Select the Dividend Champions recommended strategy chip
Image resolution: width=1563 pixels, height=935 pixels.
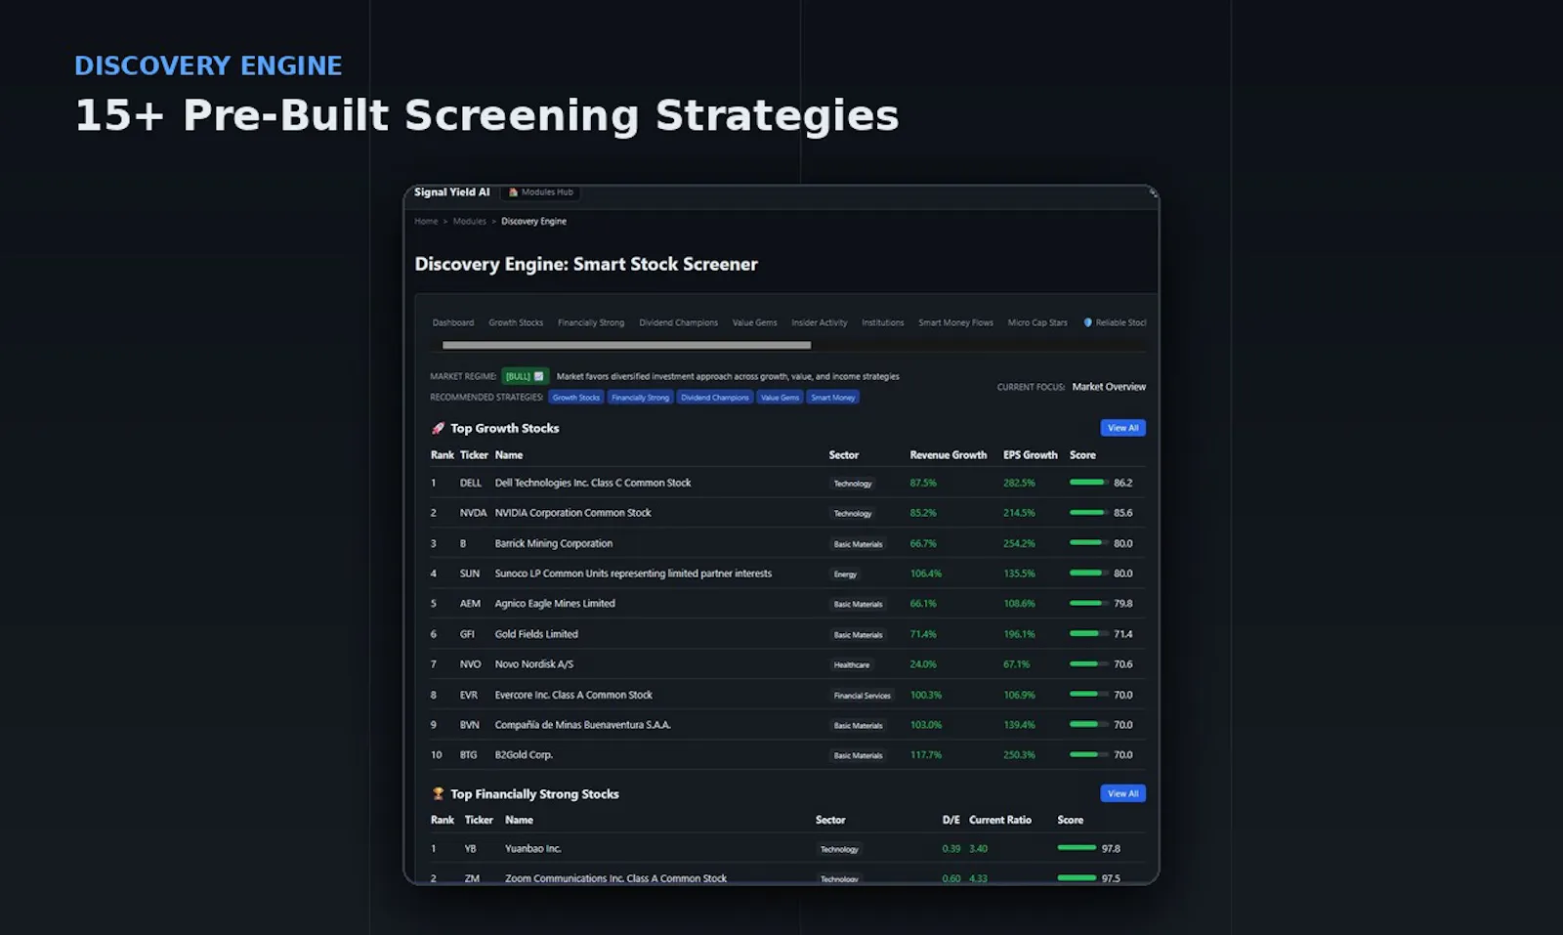coord(715,398)
